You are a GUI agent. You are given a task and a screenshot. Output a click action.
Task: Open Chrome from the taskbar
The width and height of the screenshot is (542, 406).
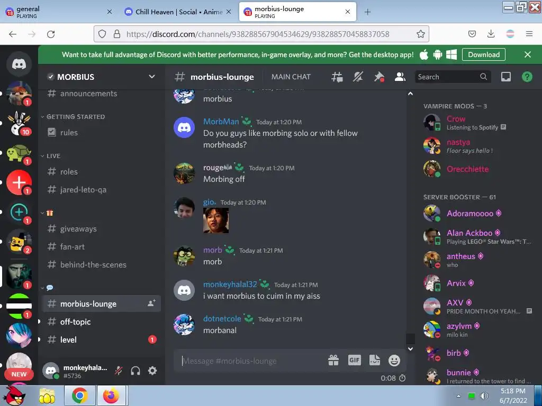79,395
